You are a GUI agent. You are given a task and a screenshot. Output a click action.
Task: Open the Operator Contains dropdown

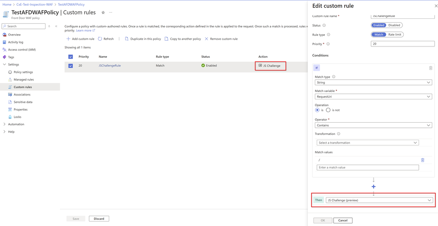[x=374, y=125]
